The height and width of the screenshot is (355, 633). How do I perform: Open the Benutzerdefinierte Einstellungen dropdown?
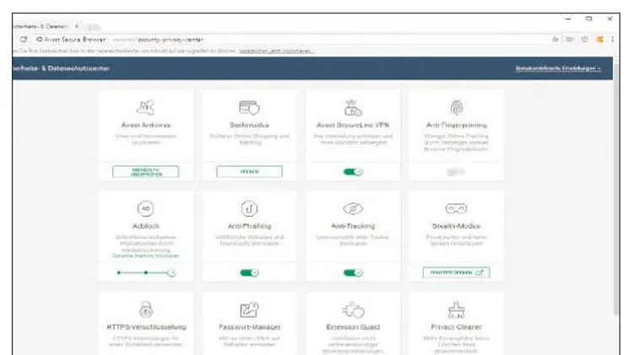(x=558, y=68)
